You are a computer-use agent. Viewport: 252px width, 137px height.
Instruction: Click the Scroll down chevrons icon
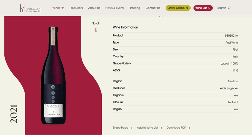[x=96, y=30]
